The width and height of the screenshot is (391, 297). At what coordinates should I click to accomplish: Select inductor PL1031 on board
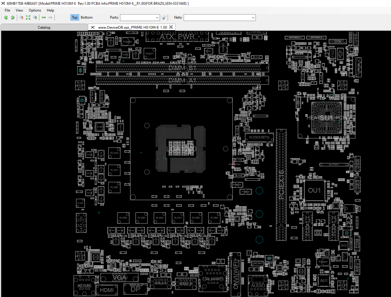click(114, 187)
